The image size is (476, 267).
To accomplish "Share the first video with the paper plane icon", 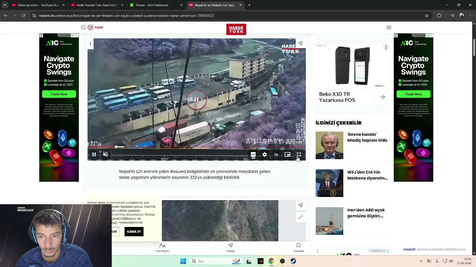I will point(300,43).
